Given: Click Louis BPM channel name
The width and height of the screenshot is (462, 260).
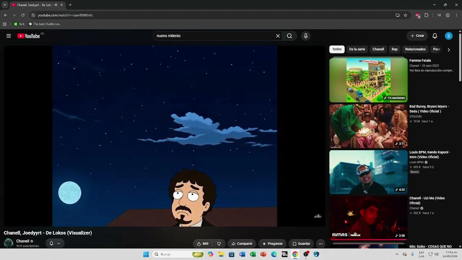Looking at the screenshot, I should (417, 162).
